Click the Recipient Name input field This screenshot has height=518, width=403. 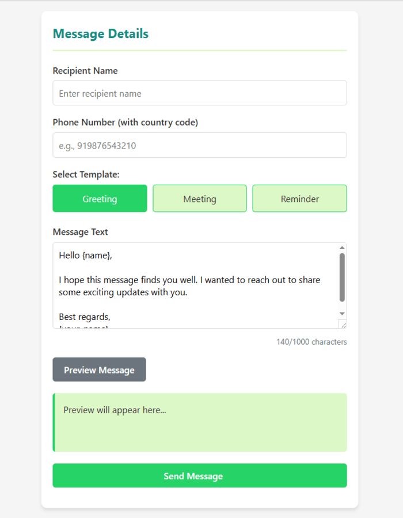point(199,93)
